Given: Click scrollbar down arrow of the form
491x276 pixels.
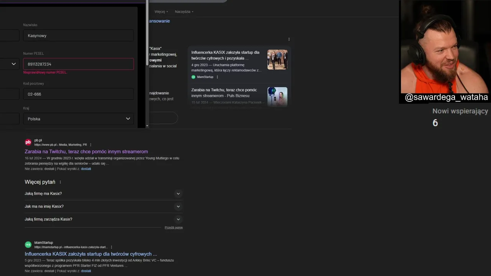Looking at the screenshot, I should 147,126.
